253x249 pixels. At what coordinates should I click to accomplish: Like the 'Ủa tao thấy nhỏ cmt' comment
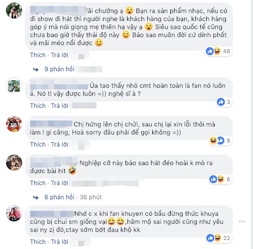pos(38,106)
